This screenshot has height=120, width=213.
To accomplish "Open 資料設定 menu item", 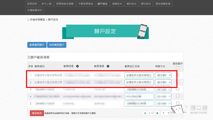I will pyautogui.click(x=131, y=4).
